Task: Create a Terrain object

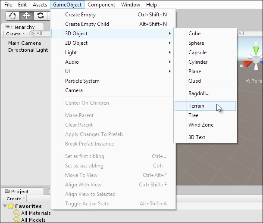Action: [x=205, y=106]
